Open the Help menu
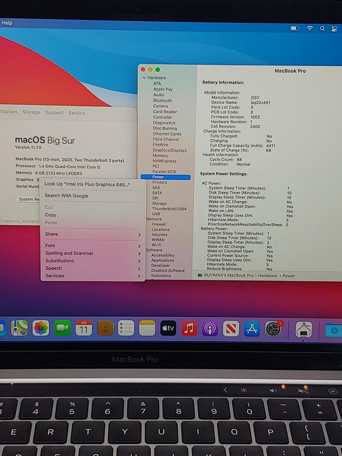 click(x=7, y=23)
